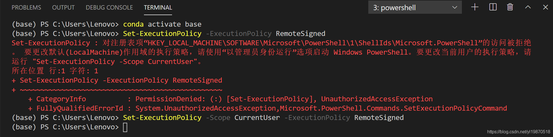
Task: Click the 'conda activate base' command text
Action: (162, 24)
